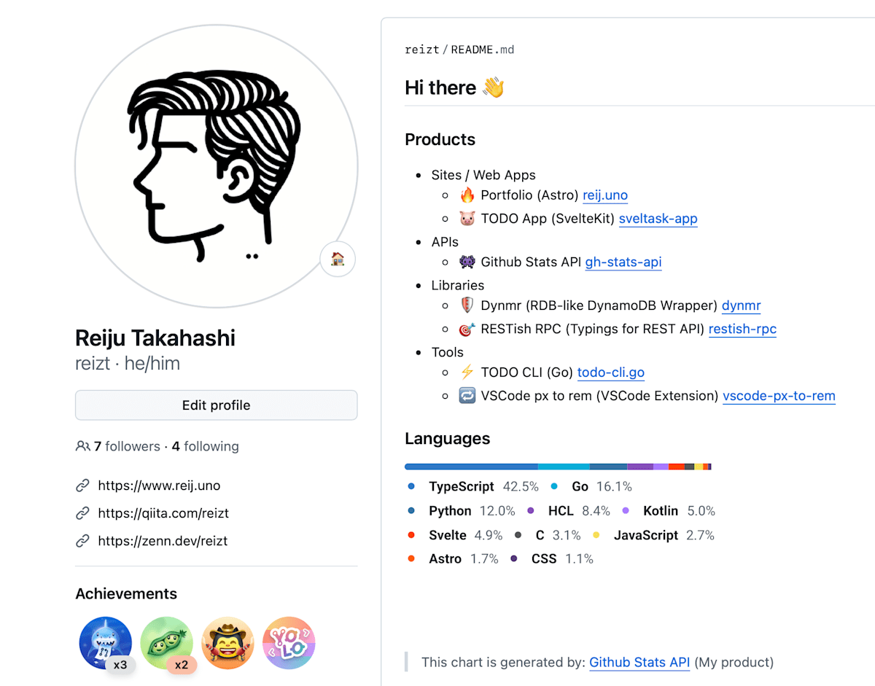The height and width of the screenshot is (686, 875).
Task: Click the profile avatar image
Action: 216,166
